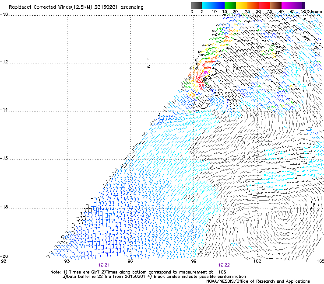Click the '-18' latitude axis label
The width and height of the screenshot is (324, 284).
coord(4,207)
